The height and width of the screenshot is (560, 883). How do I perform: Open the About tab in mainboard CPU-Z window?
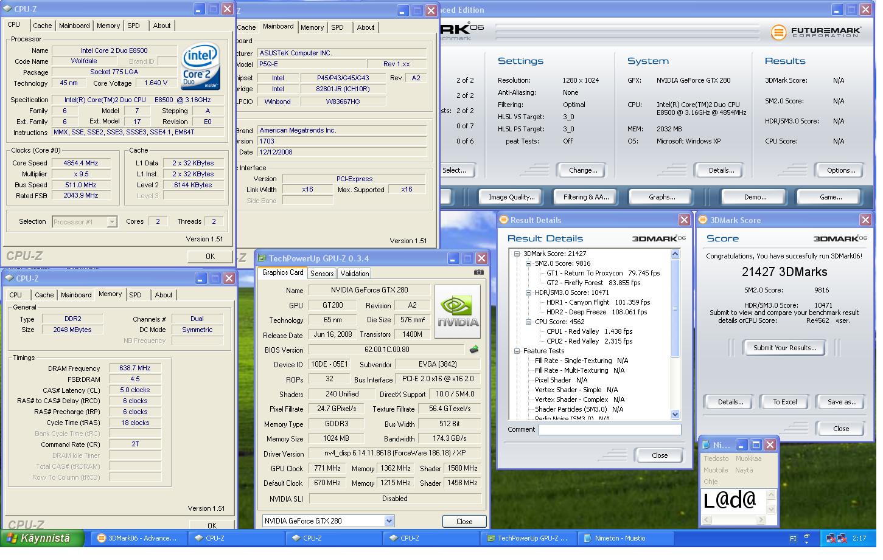click(366, 27)
